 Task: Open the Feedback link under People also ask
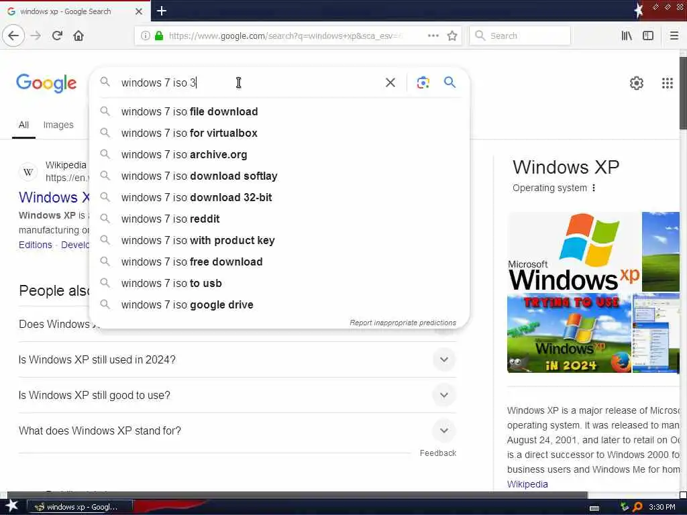click(x=437, y=453)
